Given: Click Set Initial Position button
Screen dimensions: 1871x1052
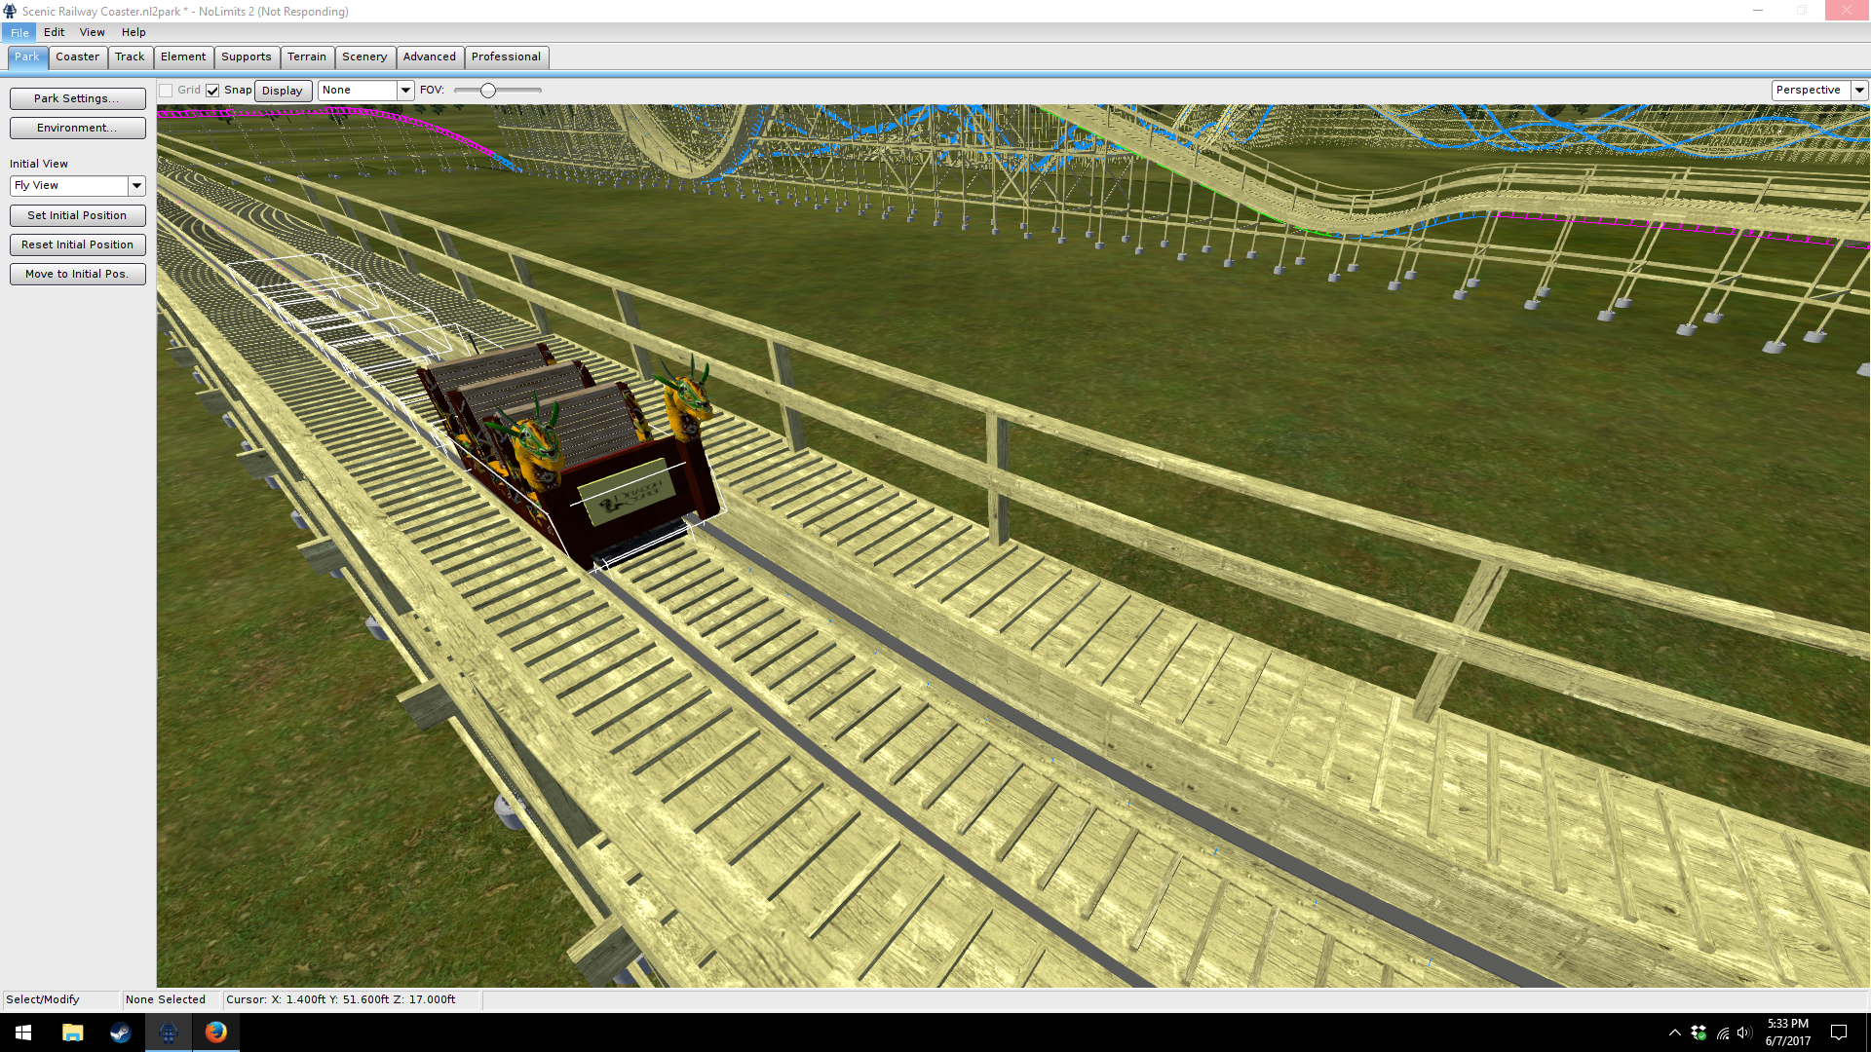Looking at the screenshot, I should tap(77, 215).
